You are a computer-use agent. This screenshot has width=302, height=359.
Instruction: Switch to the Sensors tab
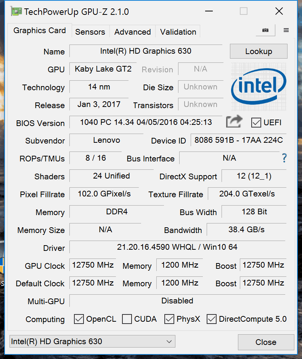[90, 32]
